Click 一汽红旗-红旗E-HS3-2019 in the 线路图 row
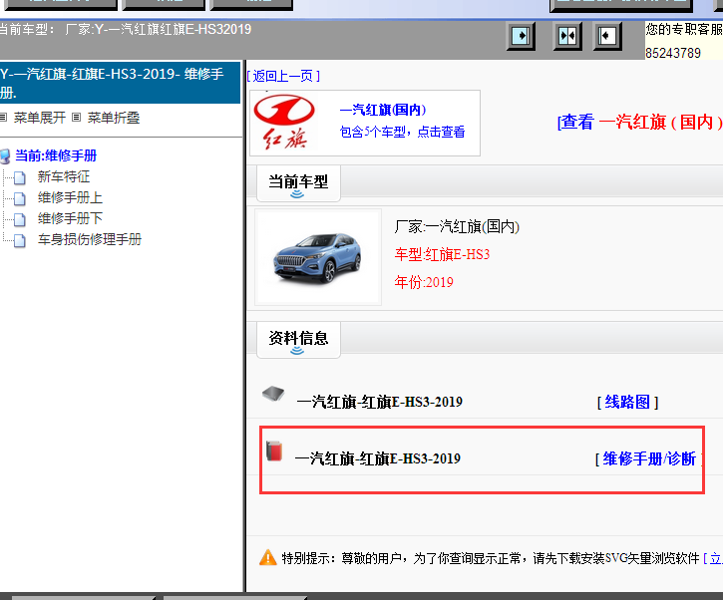Image resolution: width=723 pixels, height=600 pixels. pos(380,403)
